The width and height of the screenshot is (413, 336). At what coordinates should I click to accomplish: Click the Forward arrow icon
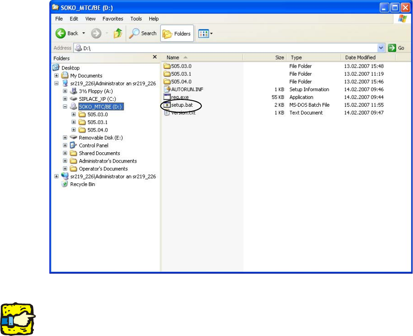[x=96, y=33]
